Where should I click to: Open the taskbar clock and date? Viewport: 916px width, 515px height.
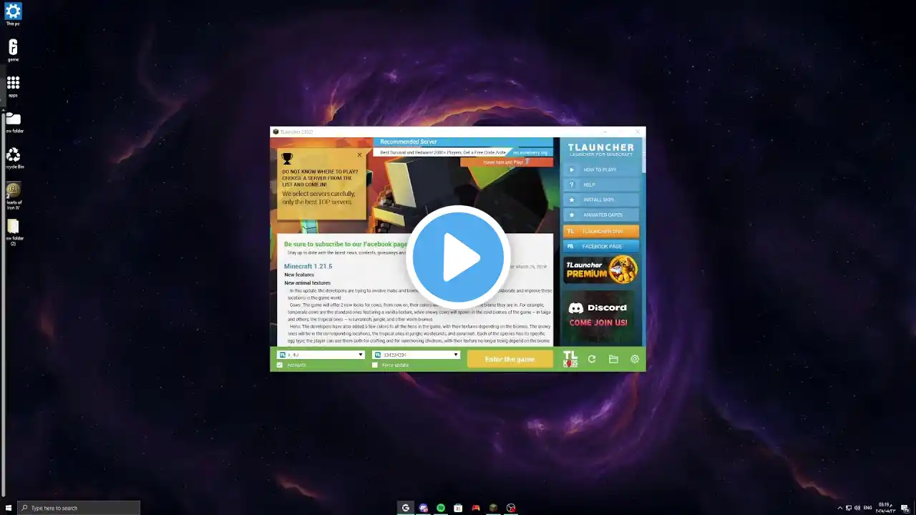[885, 508]
